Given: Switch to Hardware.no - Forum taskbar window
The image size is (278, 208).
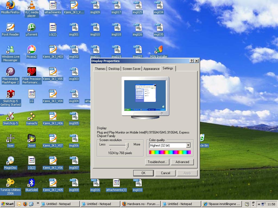Looking at the screenshot, I should (141, 204).
